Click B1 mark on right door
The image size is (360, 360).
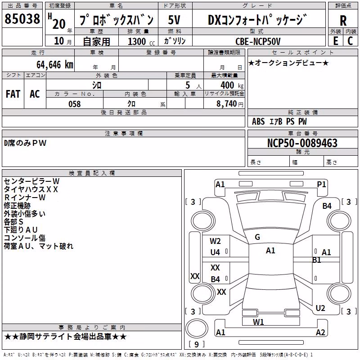[317, 260]
